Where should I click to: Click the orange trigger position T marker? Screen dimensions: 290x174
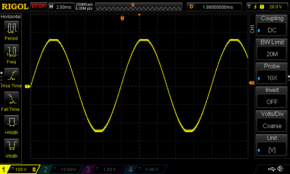pyautogui.click(x=122, y=18)
